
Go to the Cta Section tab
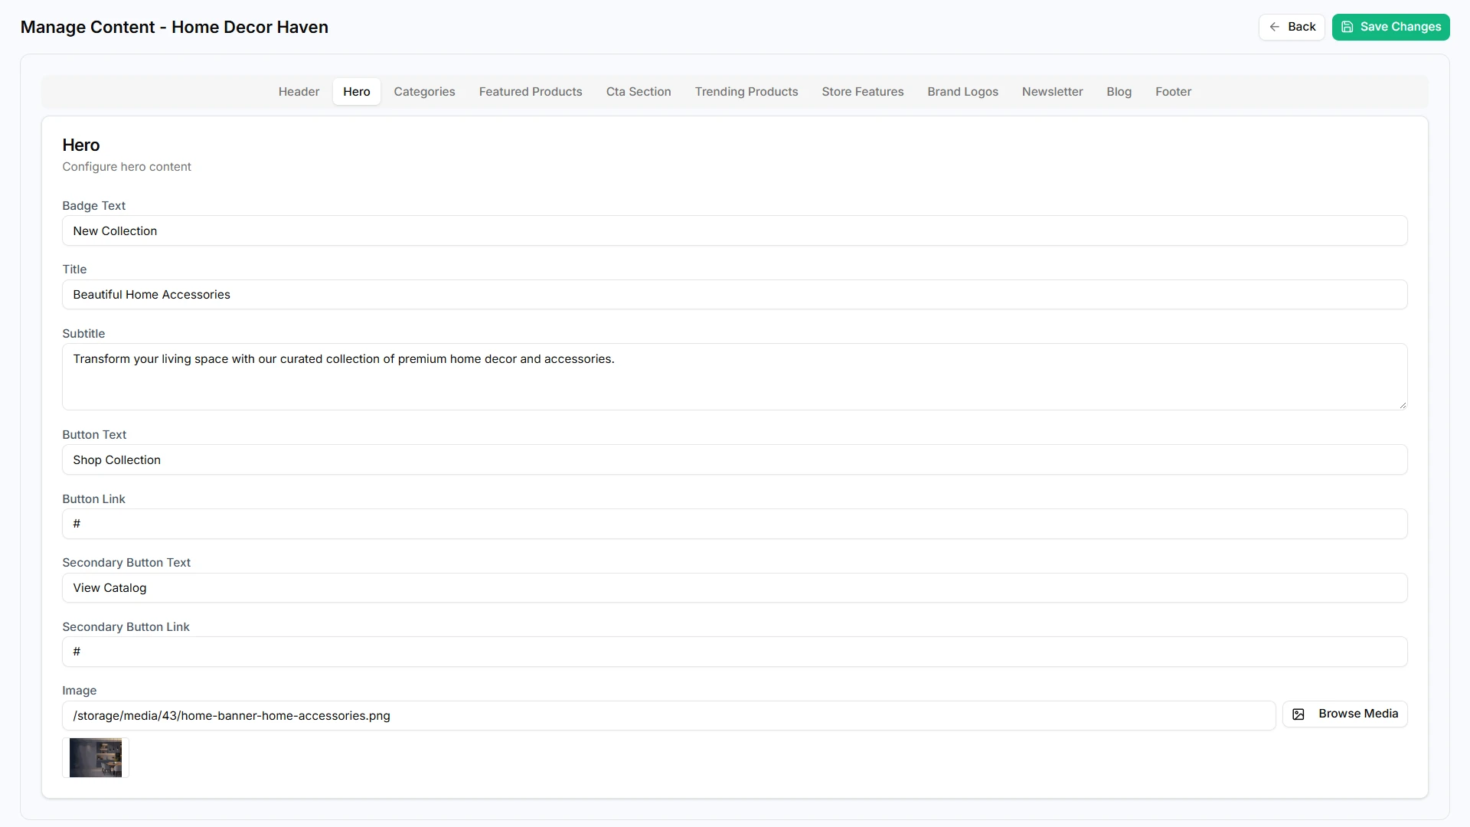[639, 92]
